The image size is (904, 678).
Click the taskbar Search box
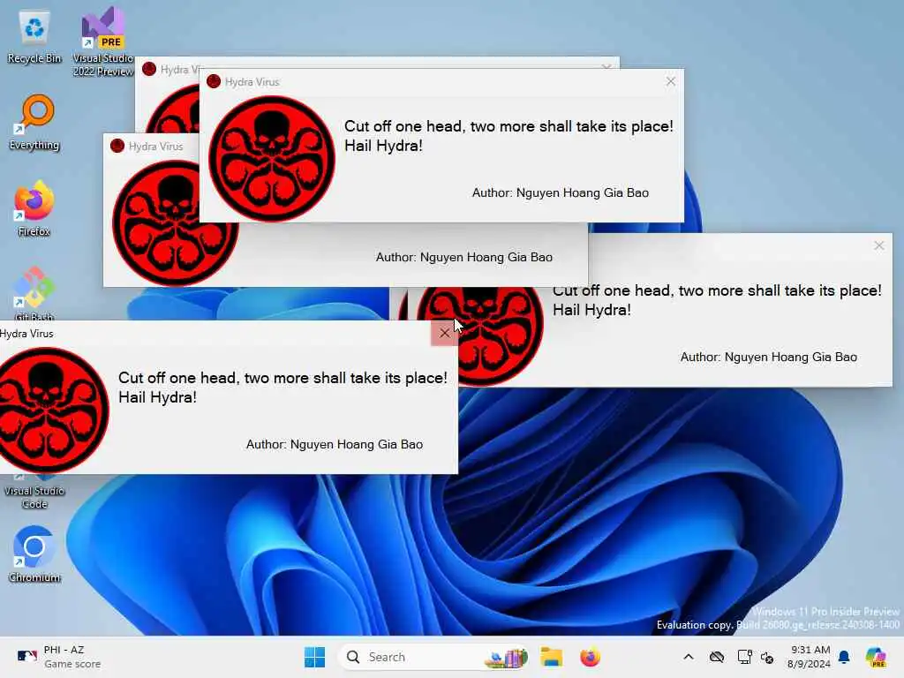click(433, 657)
